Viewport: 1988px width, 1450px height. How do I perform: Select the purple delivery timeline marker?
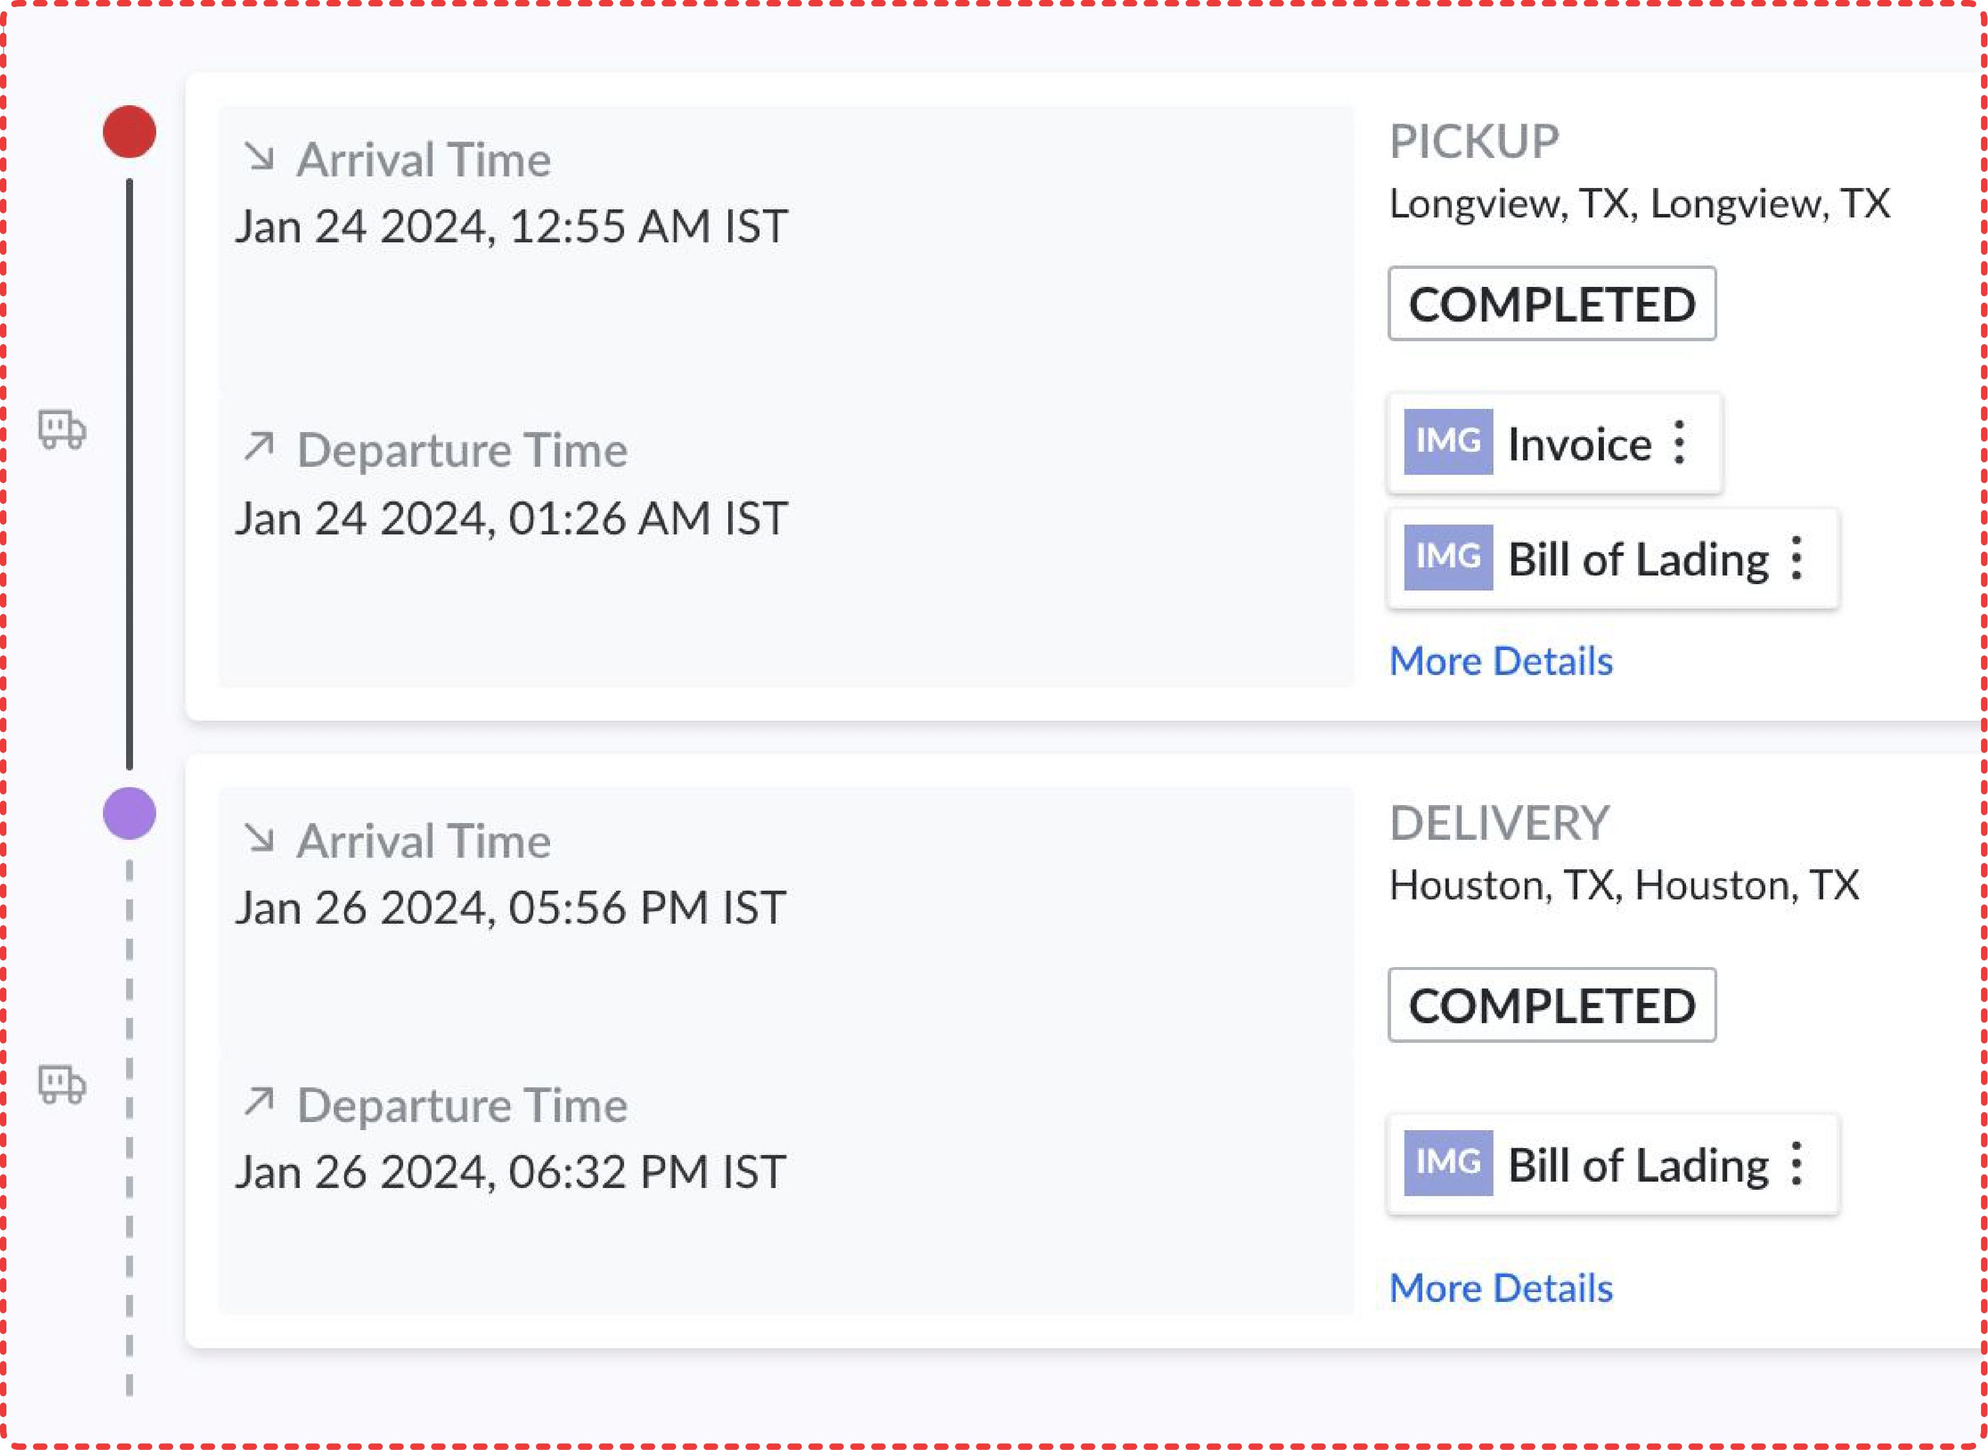coord(129,814)
